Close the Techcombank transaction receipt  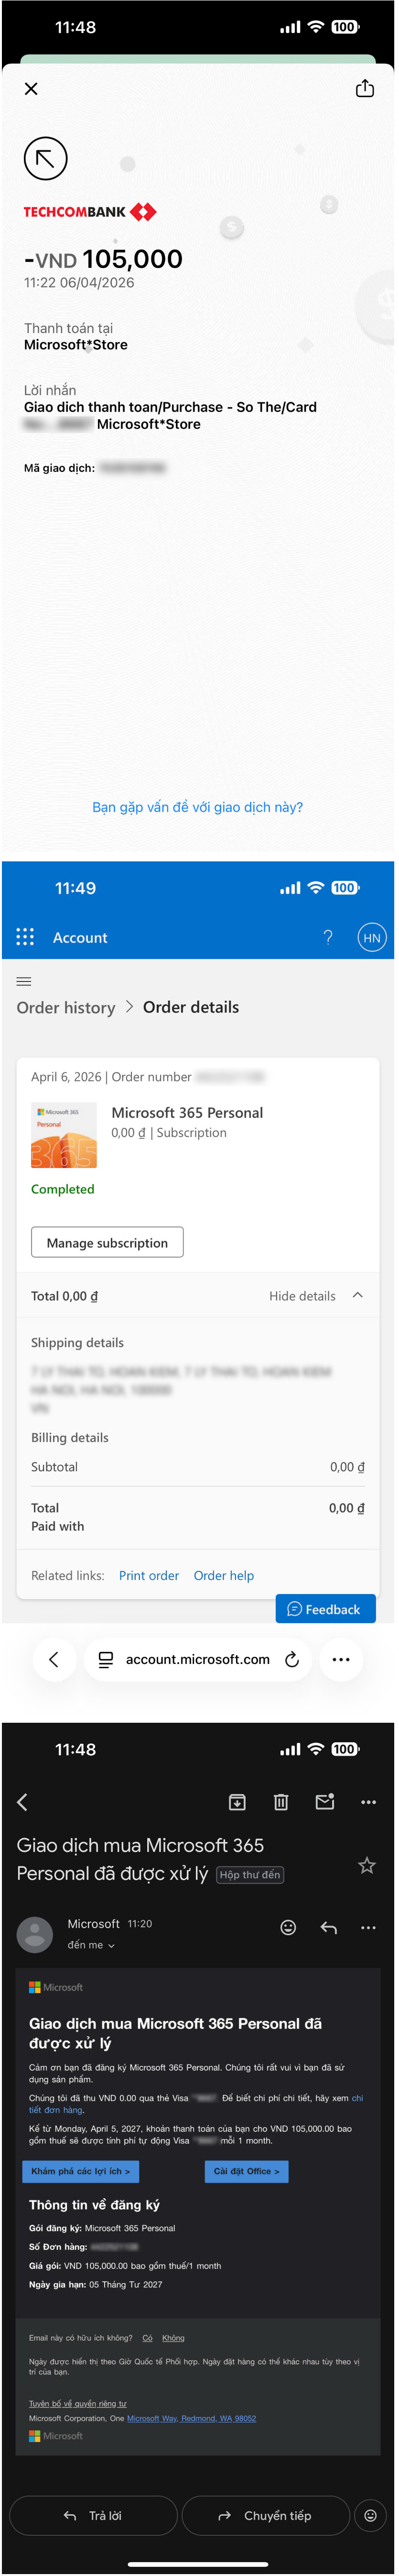click(x=31, y=89)
